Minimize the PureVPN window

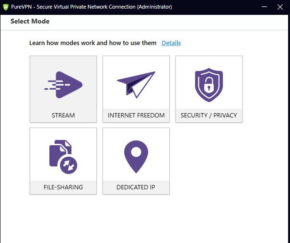pos(264,7)
